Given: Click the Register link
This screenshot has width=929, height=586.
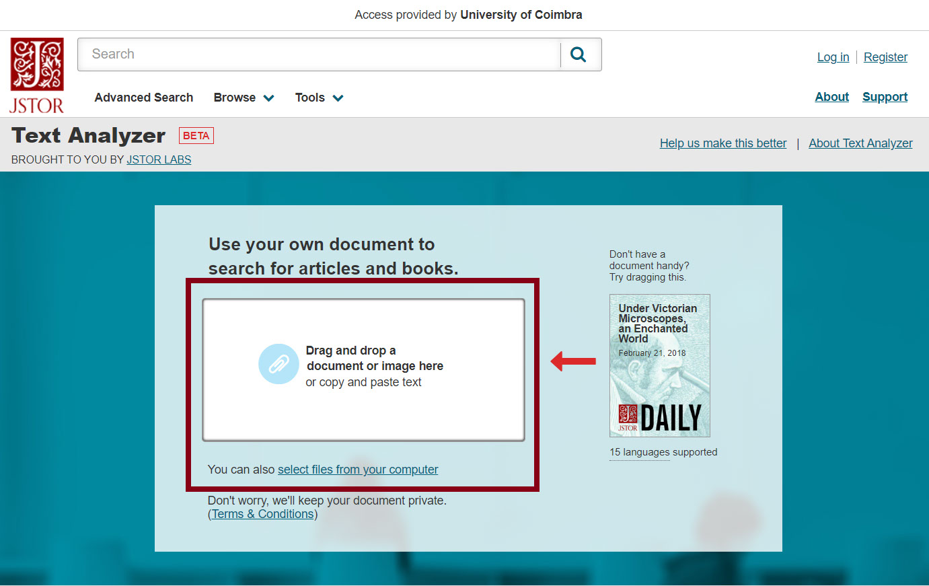Looking at the screenshot, I should point(885,57).
